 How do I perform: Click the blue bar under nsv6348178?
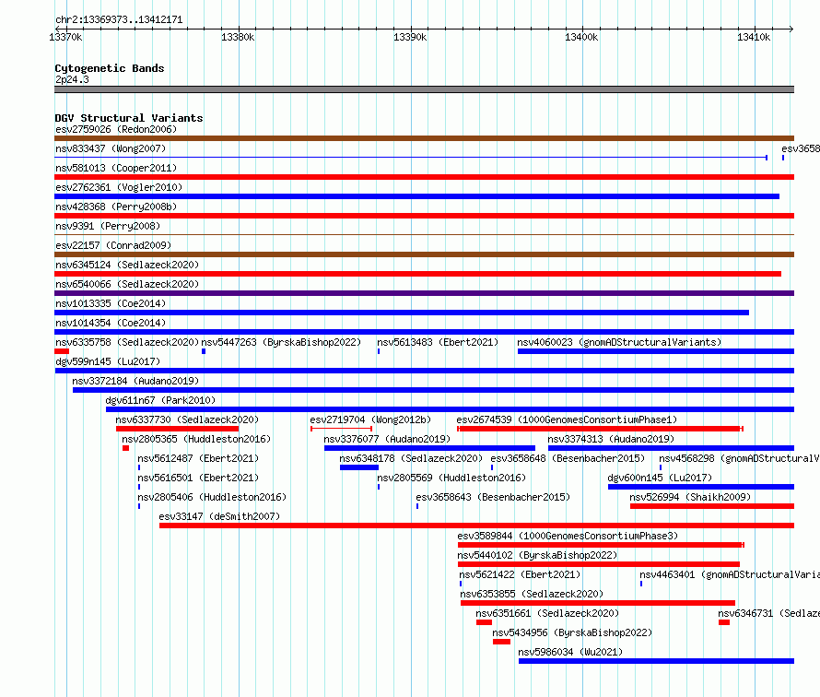(359, 467)
